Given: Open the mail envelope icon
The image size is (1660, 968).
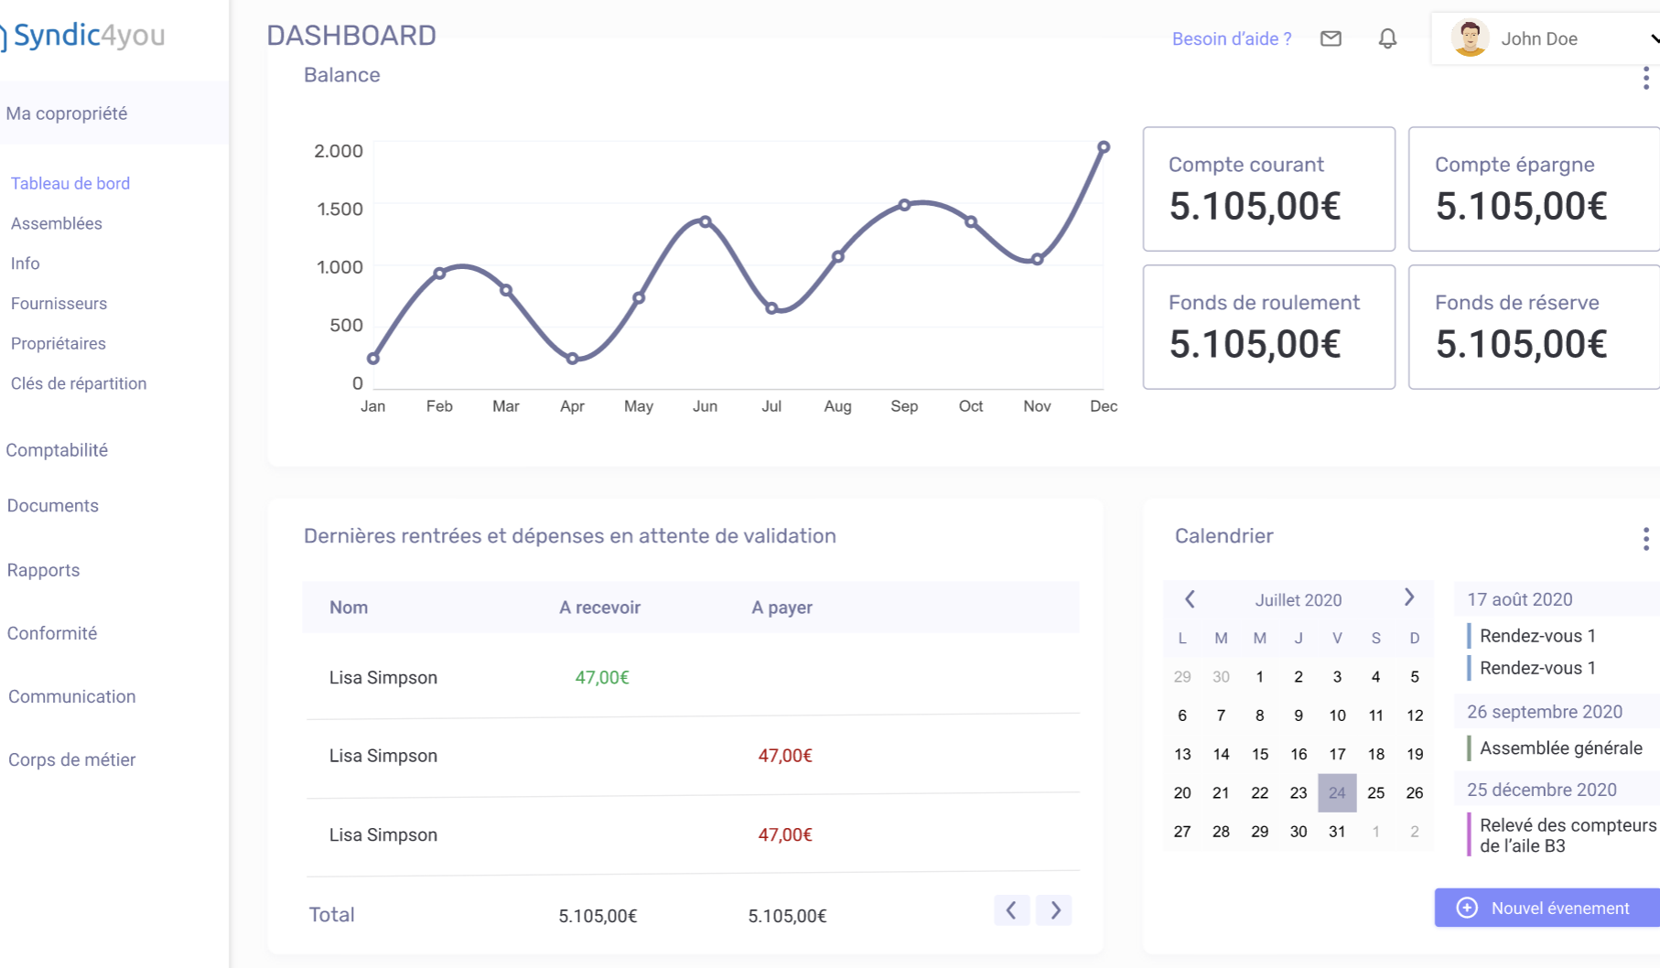Looking at the screenshot, I should tap(1331, 38).
